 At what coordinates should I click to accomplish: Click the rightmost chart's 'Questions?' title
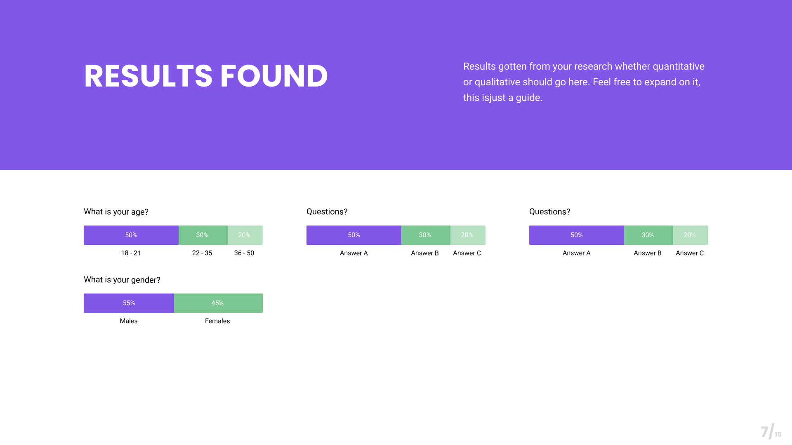pos(549,212)
